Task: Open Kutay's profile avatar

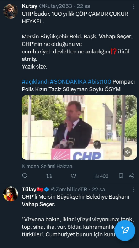Action: 11,11
